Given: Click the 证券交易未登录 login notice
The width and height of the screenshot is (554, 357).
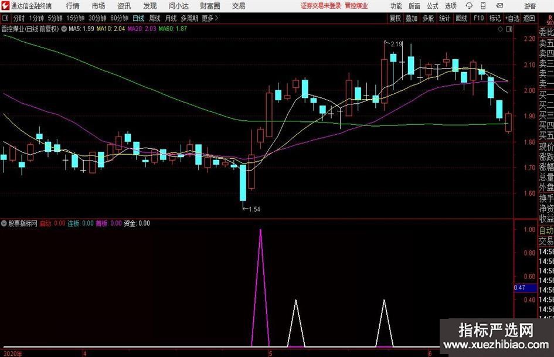Looking at the screenshot, I should coord(321,6).
